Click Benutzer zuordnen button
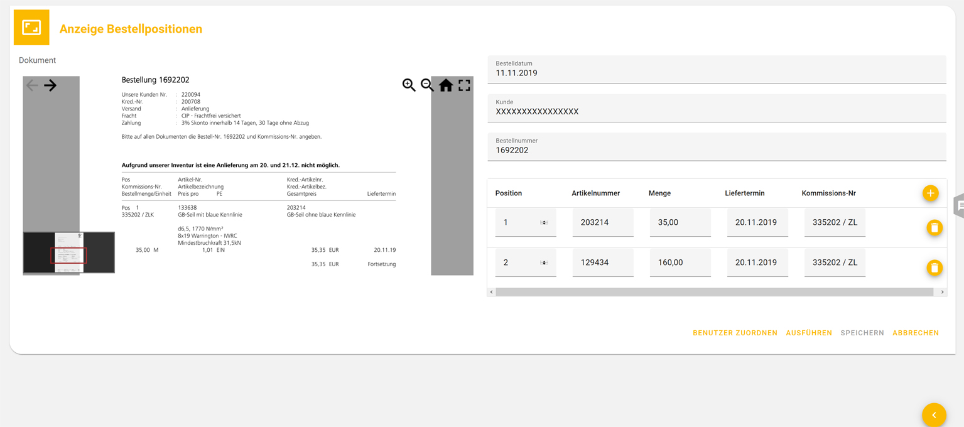The height and width of the screenshot is (427, 964). coord(735,333)
